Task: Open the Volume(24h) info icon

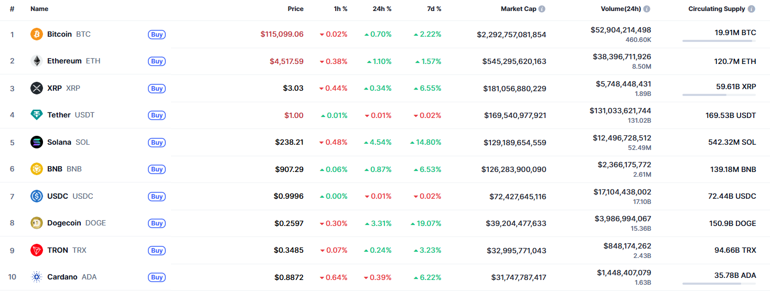Action: click(647, 9)
